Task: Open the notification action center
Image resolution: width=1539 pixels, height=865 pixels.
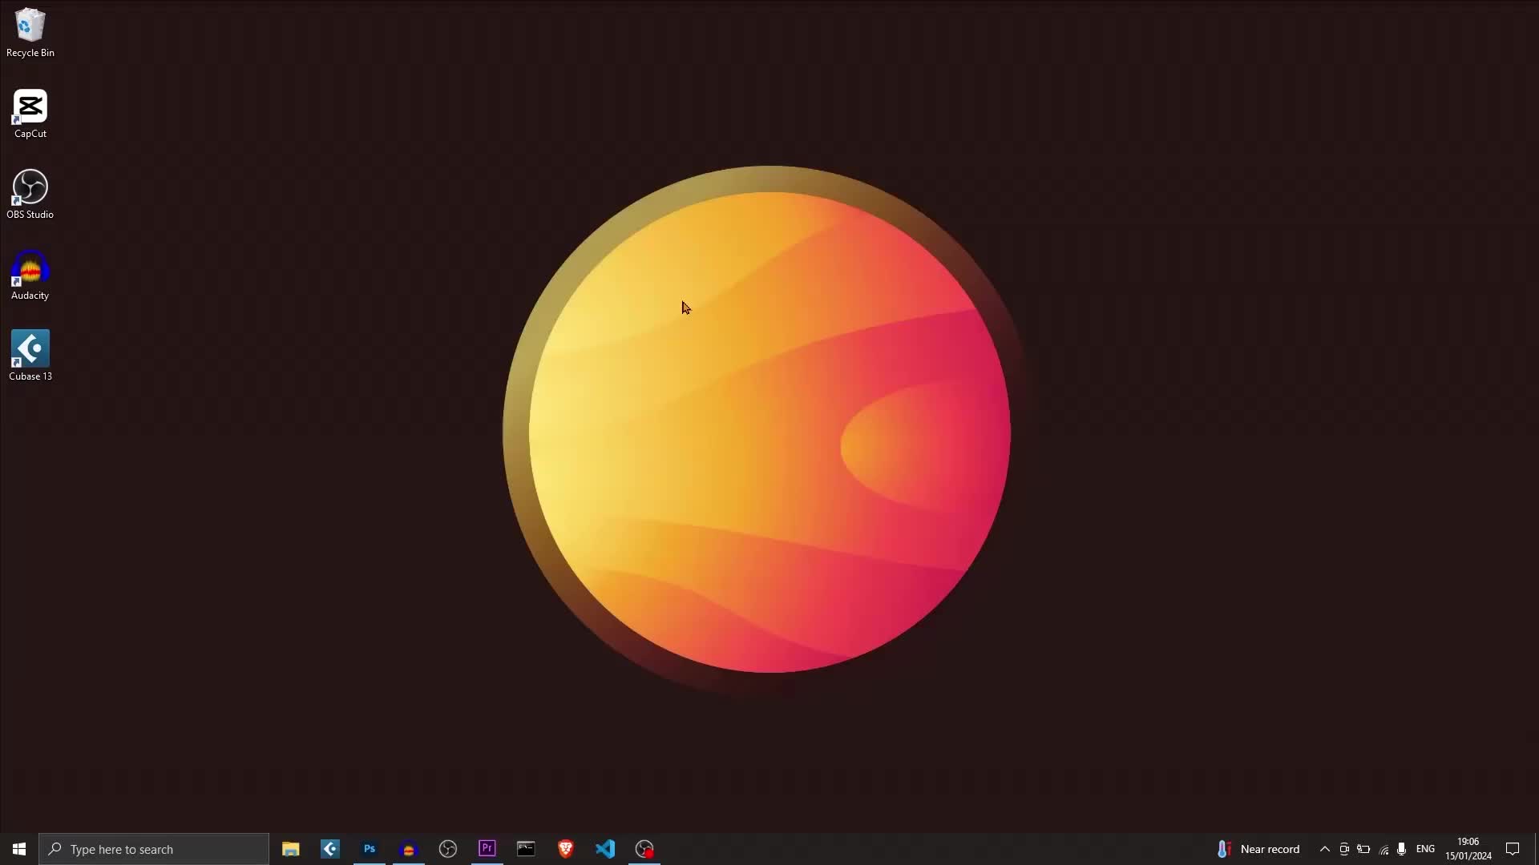Action: [x=1513, y=849]
